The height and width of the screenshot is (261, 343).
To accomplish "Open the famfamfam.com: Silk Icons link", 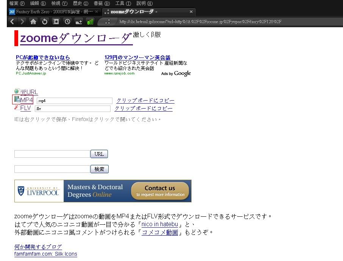I will click(x=46, y=254).
